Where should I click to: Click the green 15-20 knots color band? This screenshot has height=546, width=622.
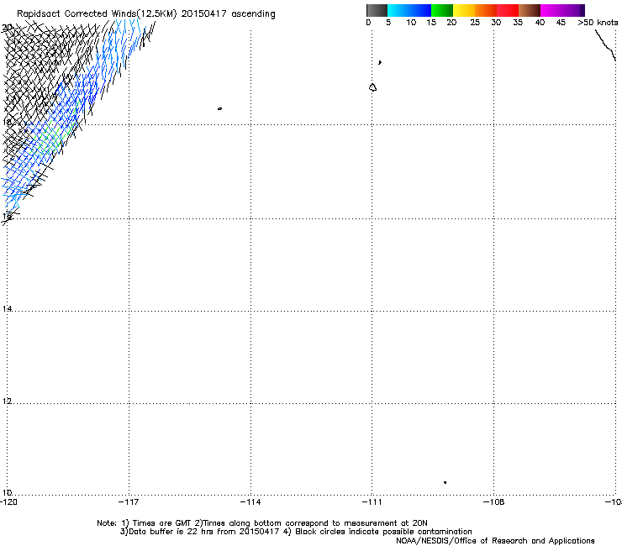[442, 10]
